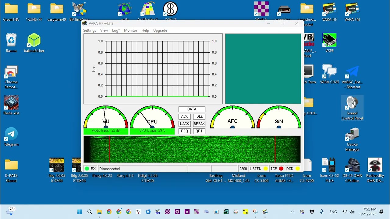Click the green waterfall spectrum display
This screenshot has height=219, width=390.
(x=192, y=149)
